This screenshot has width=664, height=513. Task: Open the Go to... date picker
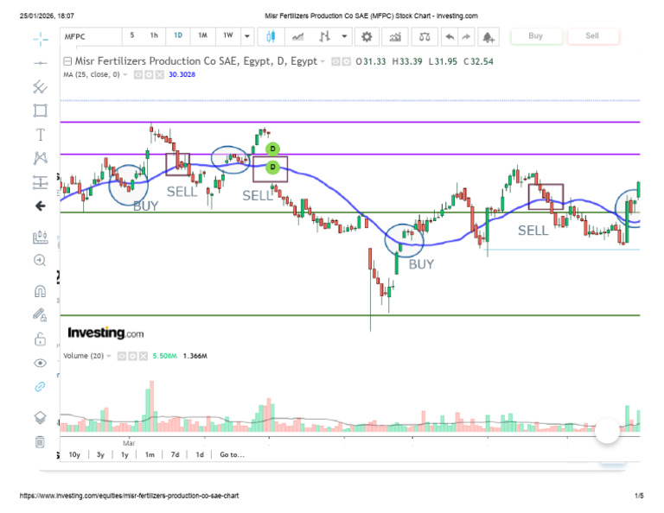(232, 454)
